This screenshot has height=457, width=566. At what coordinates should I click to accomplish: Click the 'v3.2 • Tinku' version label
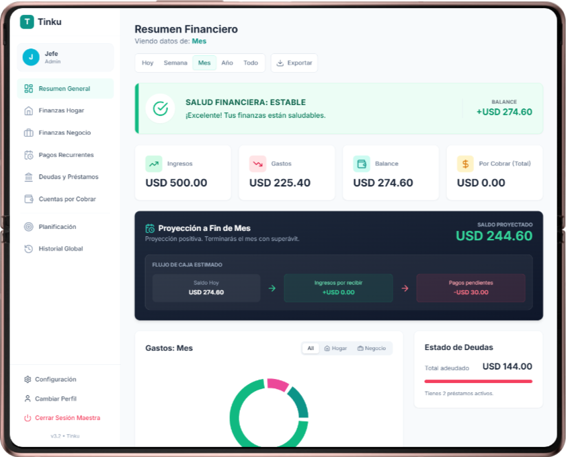[65, 436]
